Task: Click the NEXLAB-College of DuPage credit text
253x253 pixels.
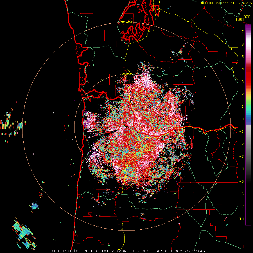Action: [225, 3]
